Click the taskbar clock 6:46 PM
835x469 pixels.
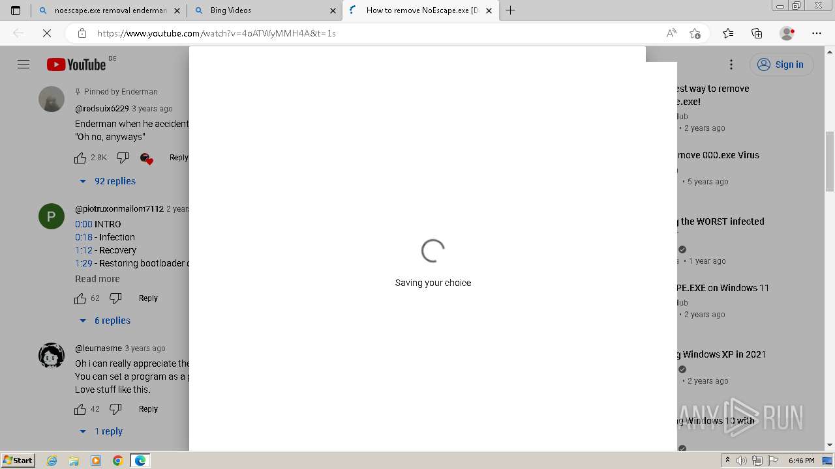coord(801,461)
